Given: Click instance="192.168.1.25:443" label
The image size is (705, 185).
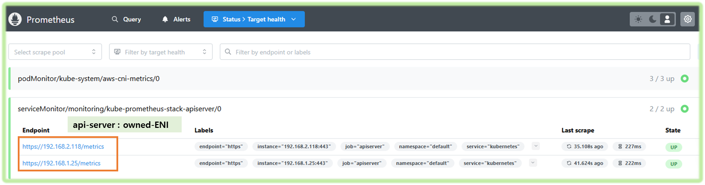Looking at the screenshot, I should 293,163.
